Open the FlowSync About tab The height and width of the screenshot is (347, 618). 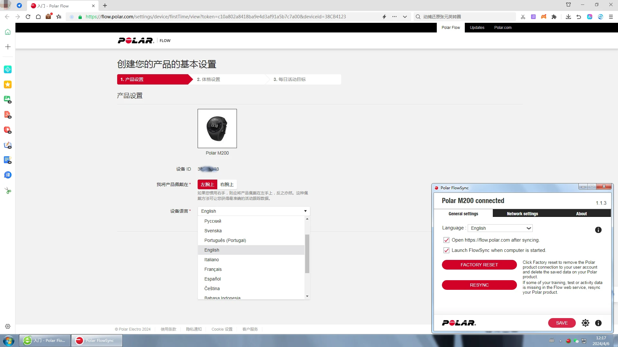point(581,214)
